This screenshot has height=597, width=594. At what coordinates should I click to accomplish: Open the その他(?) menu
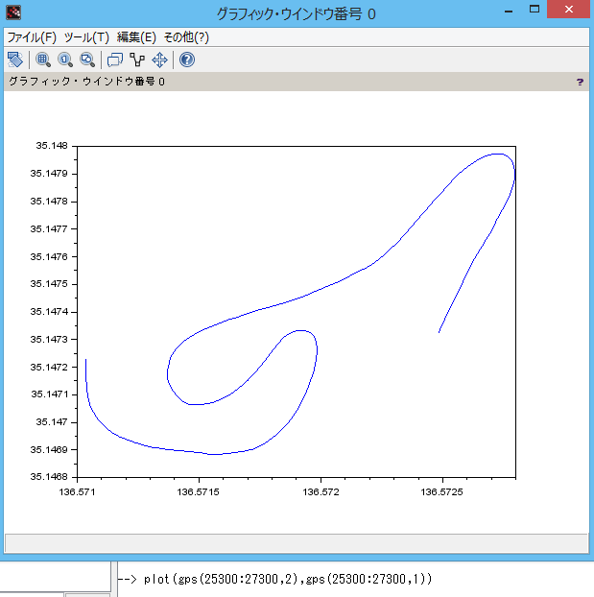click(x=186, y=37)
